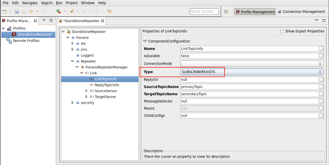This screenshot has width=329, height=165.
Task: Open the Type dropdown showing SUBSCRIBEREXISTS
Action: coord(252,72)
